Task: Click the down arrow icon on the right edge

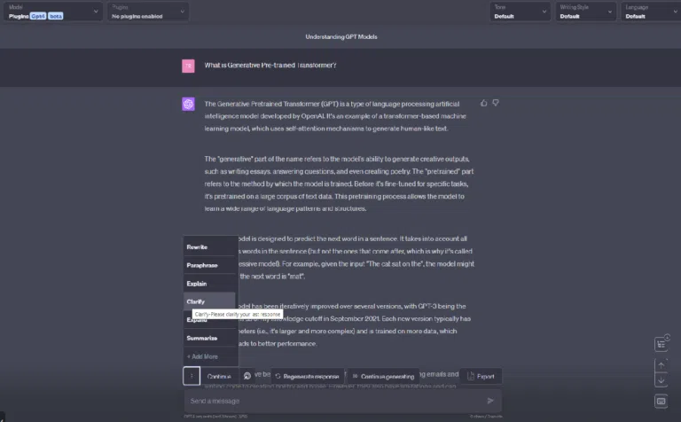Action: tap(661, 380)
